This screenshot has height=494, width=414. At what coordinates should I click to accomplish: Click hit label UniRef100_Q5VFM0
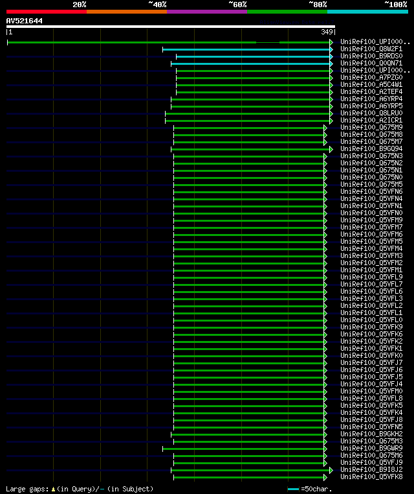(x=371, y=391)
